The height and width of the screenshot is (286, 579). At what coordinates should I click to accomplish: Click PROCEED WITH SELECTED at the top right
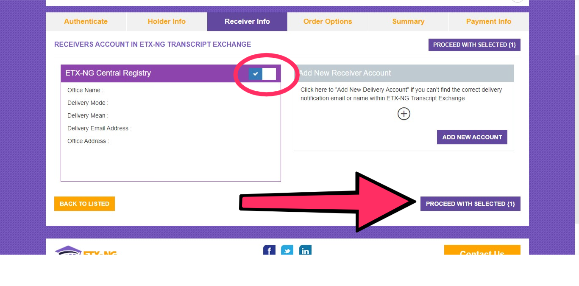point(474,45)
